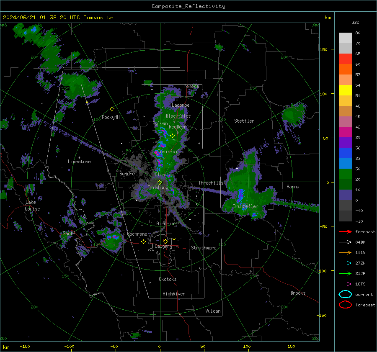Click the Limestone label
The height and width of the screenshot is (352, 377).
point(79,162)
